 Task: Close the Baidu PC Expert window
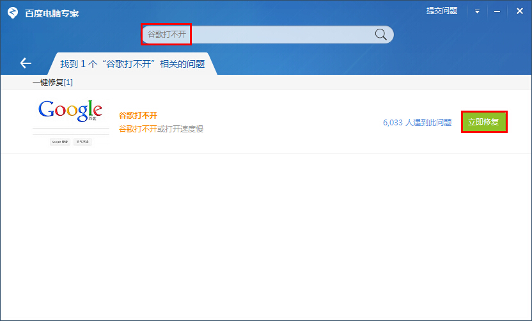tap(519, 12)
